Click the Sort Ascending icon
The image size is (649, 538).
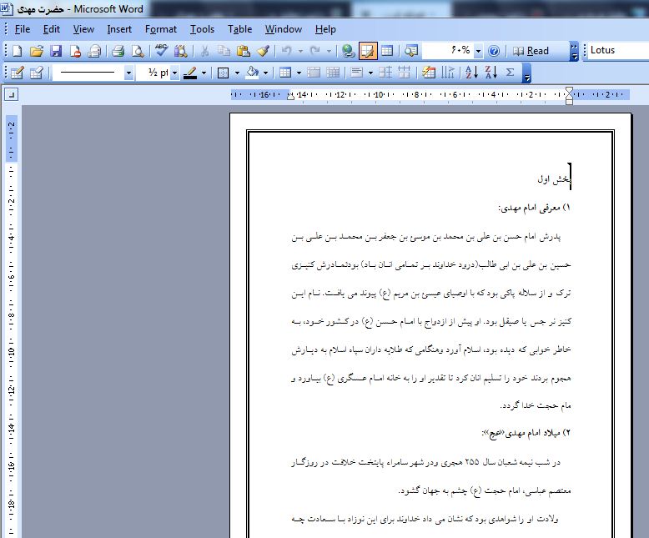(x=471, y=73)
